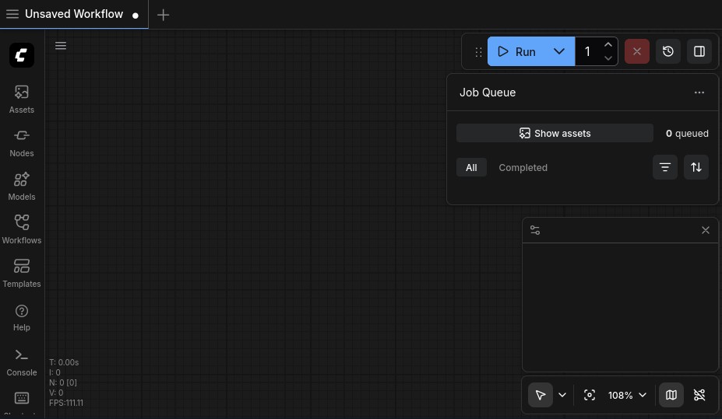Open the Assets sidebar panel
Image resolution: width=722 pixels, height=419 pixels.
[22, 99]
